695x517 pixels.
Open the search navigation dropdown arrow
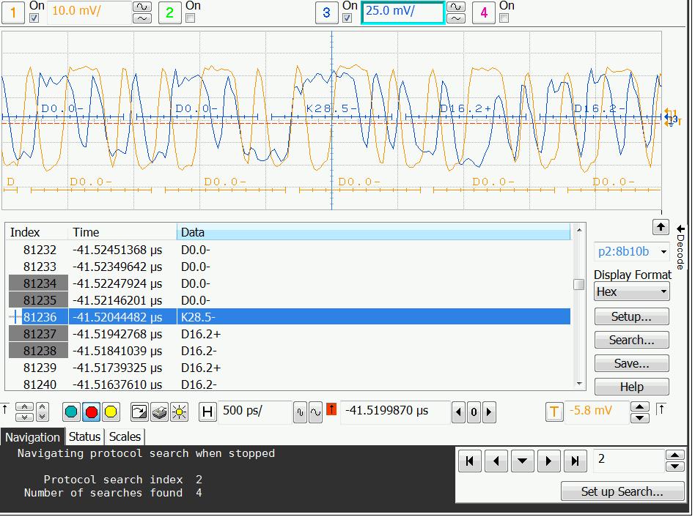[523, 461]
